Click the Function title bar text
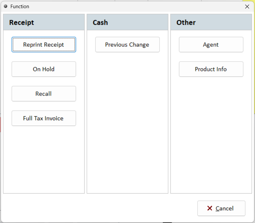Image resolution: width=255 pixels, height=223 pixels. 20,7
